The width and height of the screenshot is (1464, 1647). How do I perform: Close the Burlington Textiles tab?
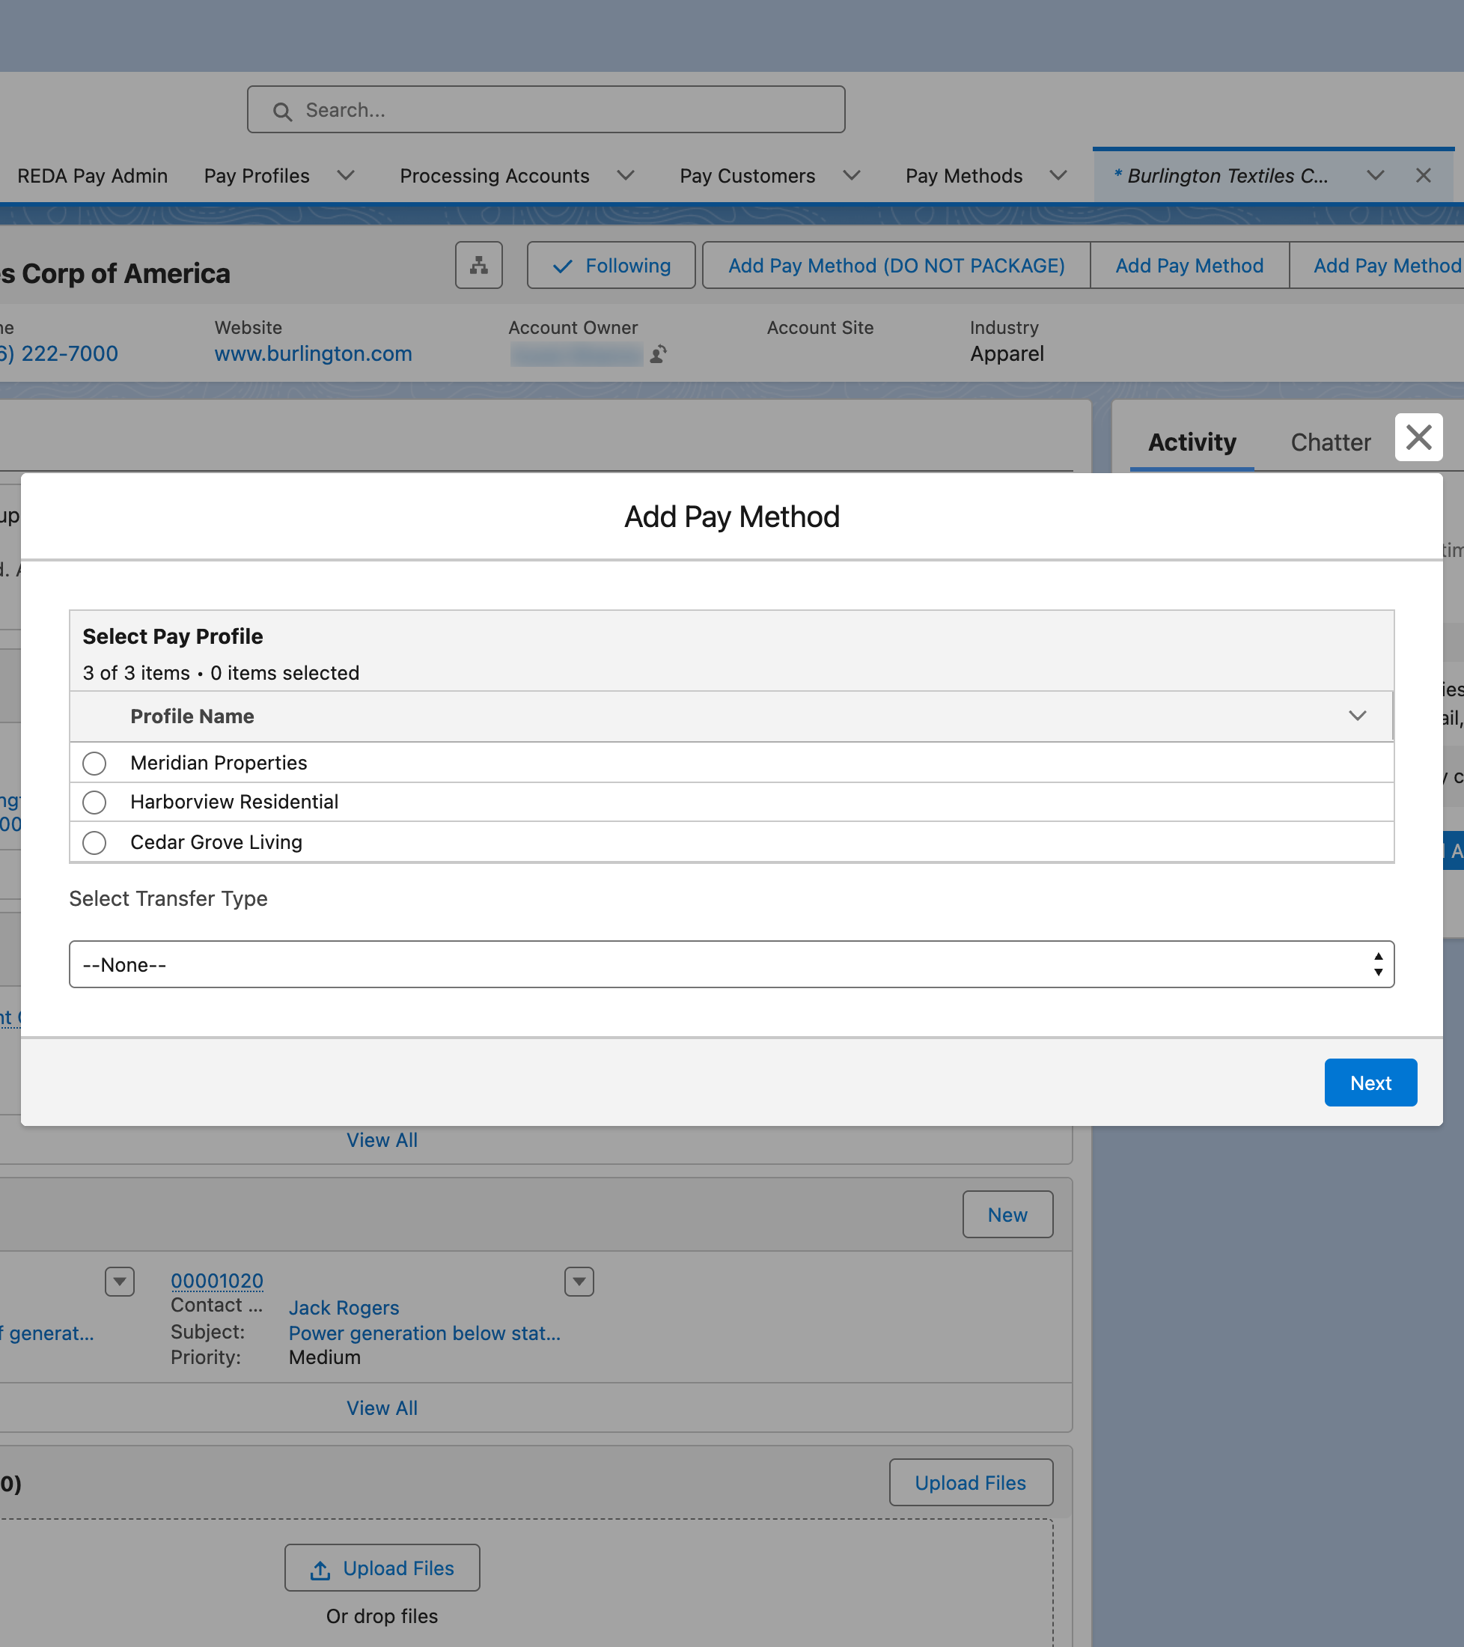click(x=1424, y=176)
